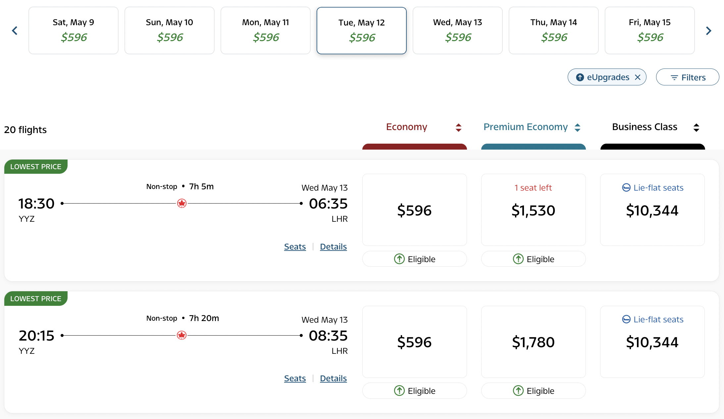Sort flights by Premium Economy price
The height and width of the screenshot is (419, 724).
tap(577, 127)
